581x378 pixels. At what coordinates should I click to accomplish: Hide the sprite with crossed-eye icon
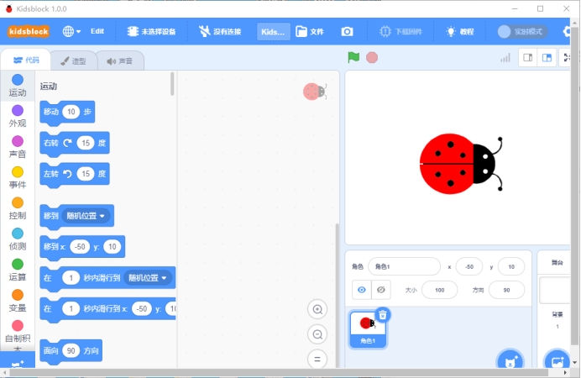click(x=381, y=290)
